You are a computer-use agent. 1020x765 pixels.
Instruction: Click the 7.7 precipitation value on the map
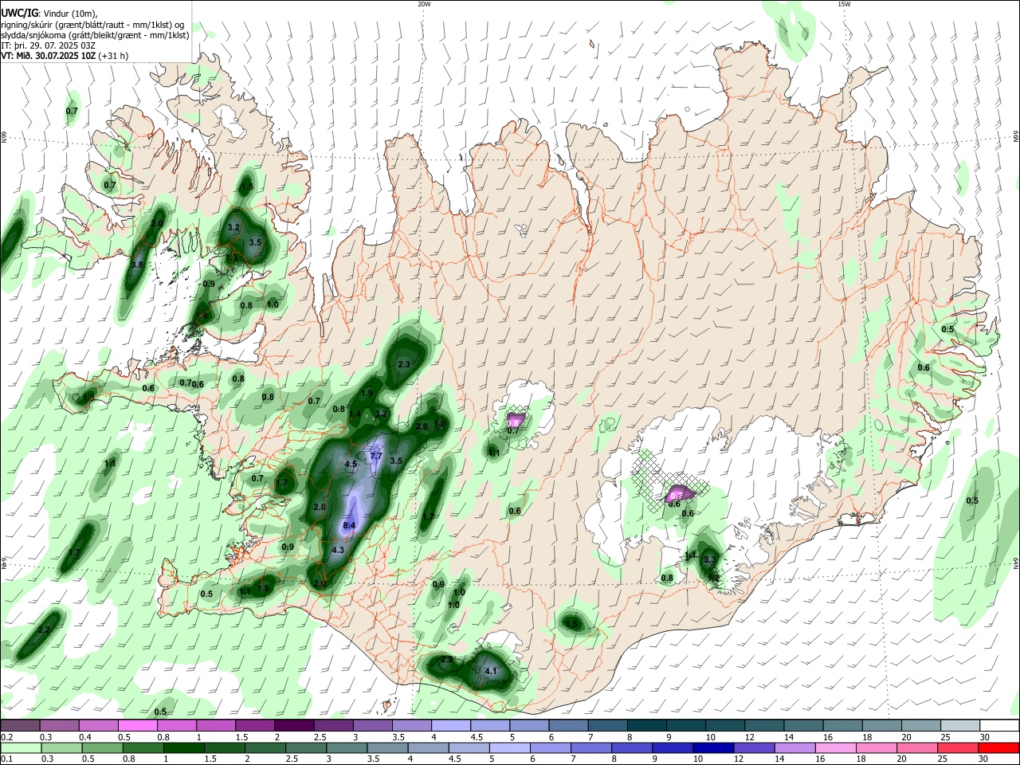click(x=377, y=457)
